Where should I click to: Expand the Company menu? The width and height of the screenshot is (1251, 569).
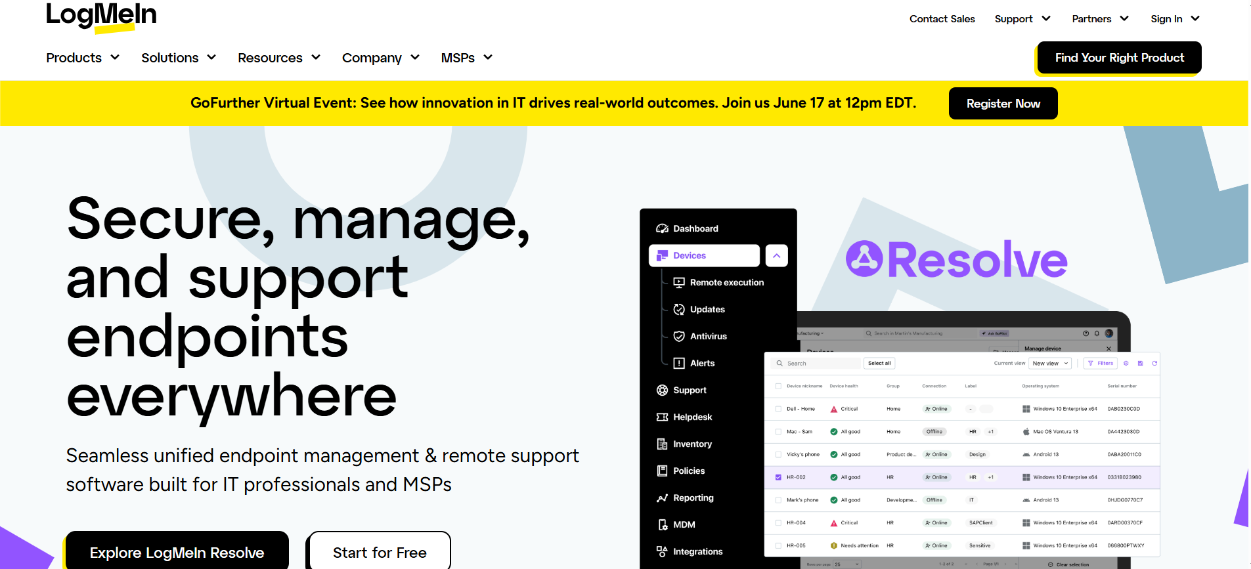pos(381,58)
